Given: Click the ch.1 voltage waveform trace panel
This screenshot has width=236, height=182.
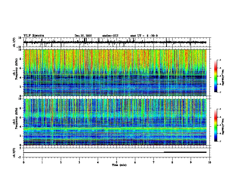Looking at the screenshot, I should point(117,42).
